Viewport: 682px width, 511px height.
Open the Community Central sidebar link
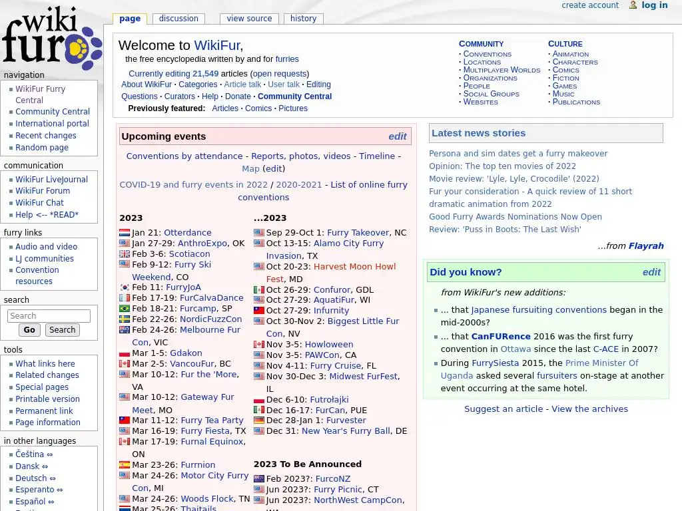coord(53,112)
